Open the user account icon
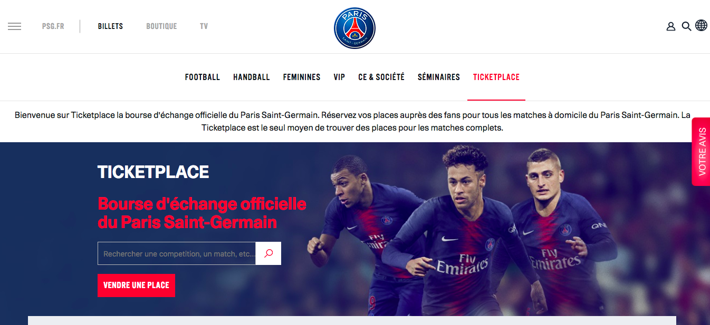The image size is (710, 325). pos(671,26)
